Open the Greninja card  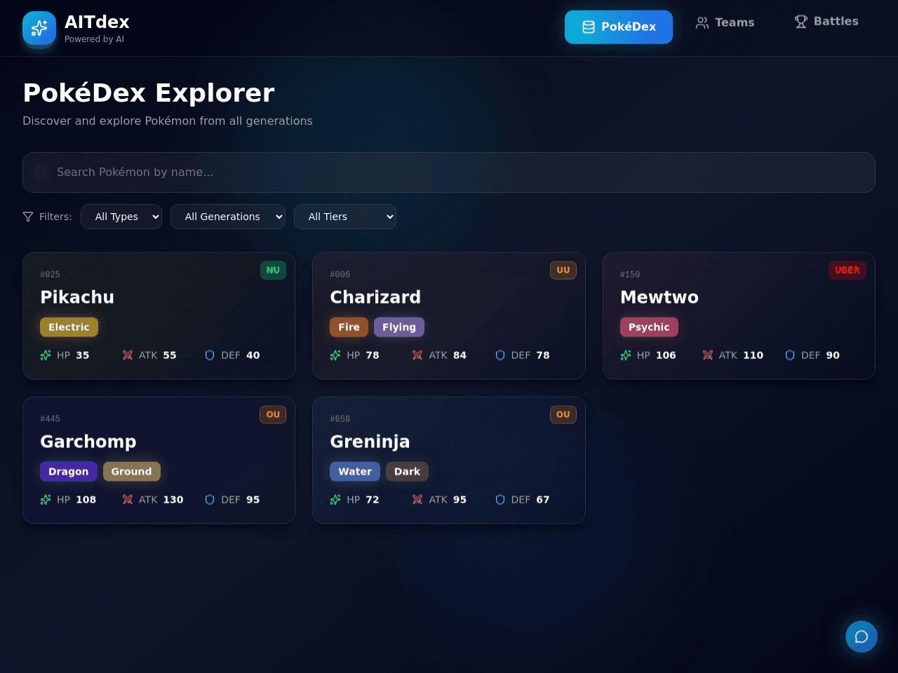click(x=449, y=461)
